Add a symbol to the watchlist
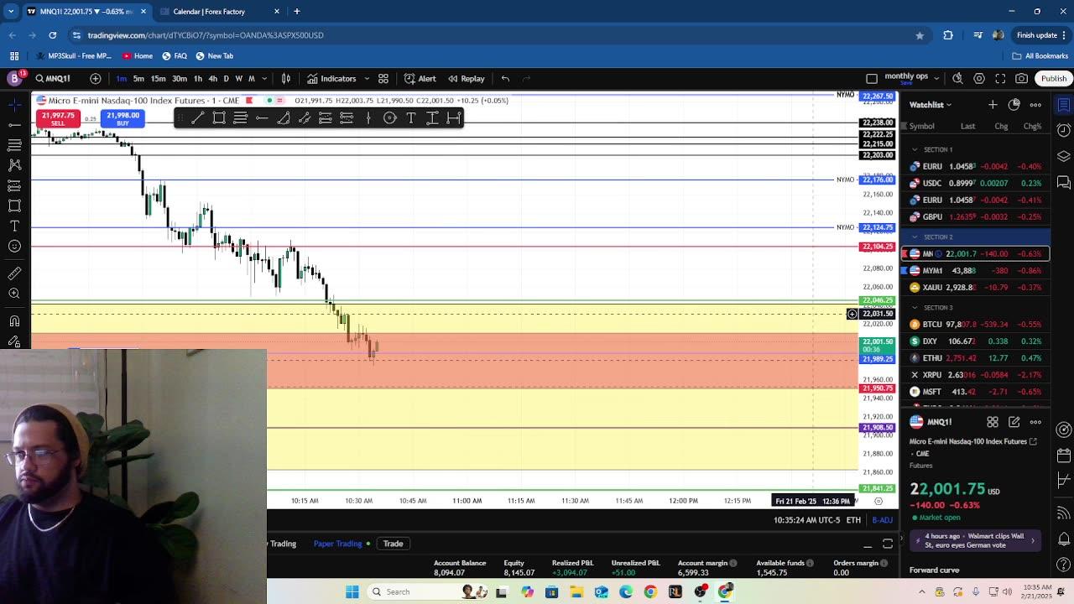Screen dimensions: 1074x604 pos(993,105)
